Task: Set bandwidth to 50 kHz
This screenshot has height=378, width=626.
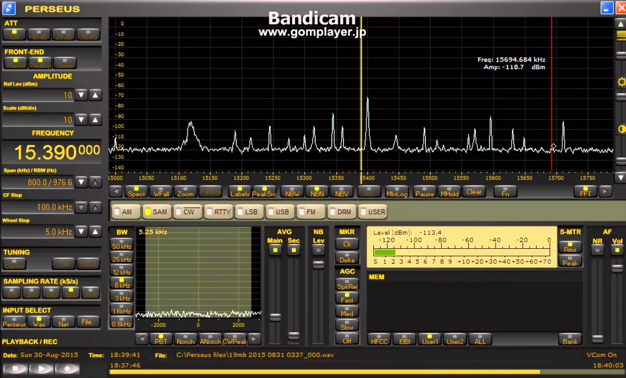Action: (x=121, y=244)
